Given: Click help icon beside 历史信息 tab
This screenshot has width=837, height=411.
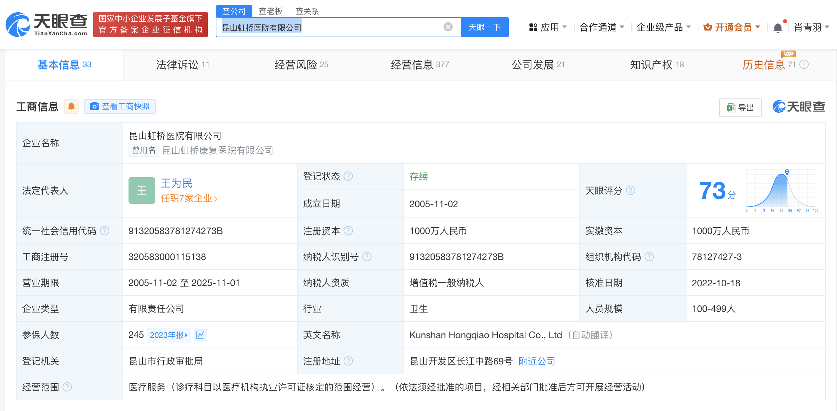Looking at the screenshot, I should (x=804, y=65).
